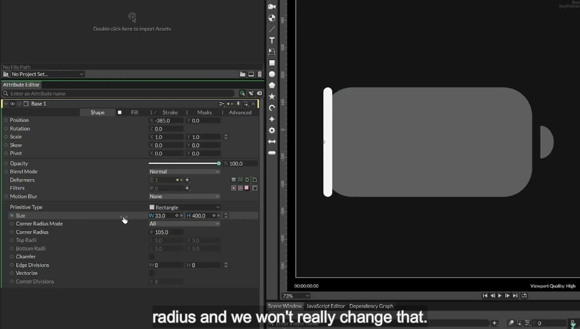
Task: Open the Motion Blur dropdown
Action: (x=184, y=197)
